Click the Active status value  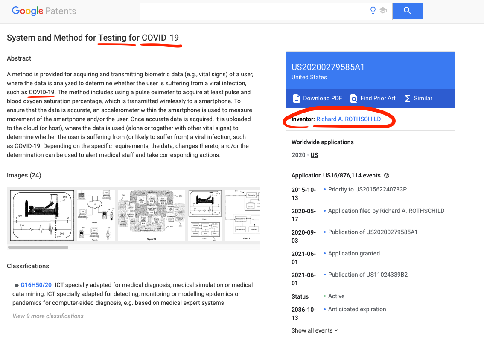pyautogui.click(x=336, y=296)
